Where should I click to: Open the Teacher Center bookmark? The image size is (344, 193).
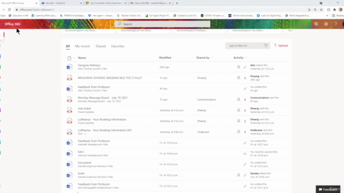tap(130, 16)
